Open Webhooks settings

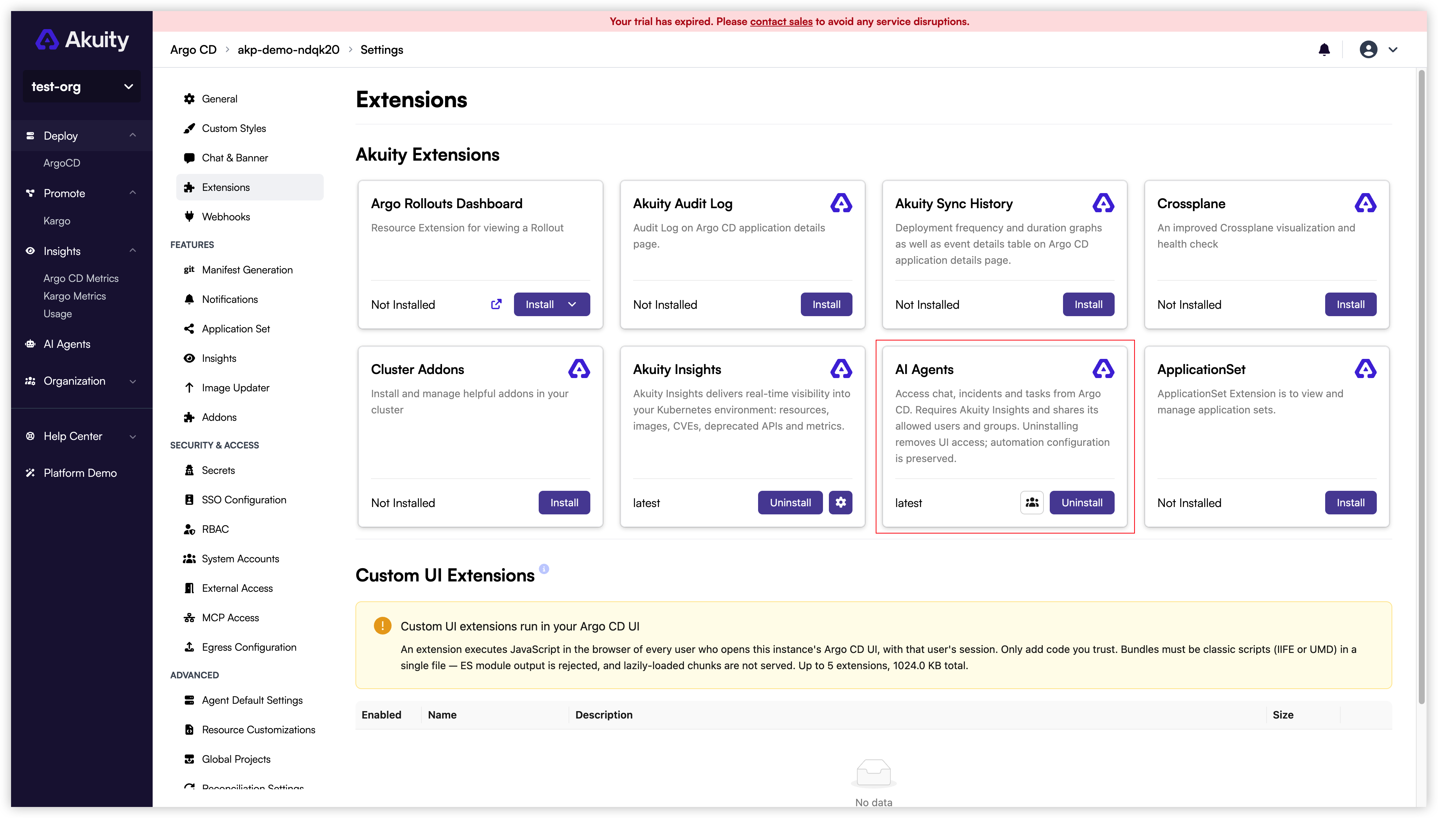[250, 217]
